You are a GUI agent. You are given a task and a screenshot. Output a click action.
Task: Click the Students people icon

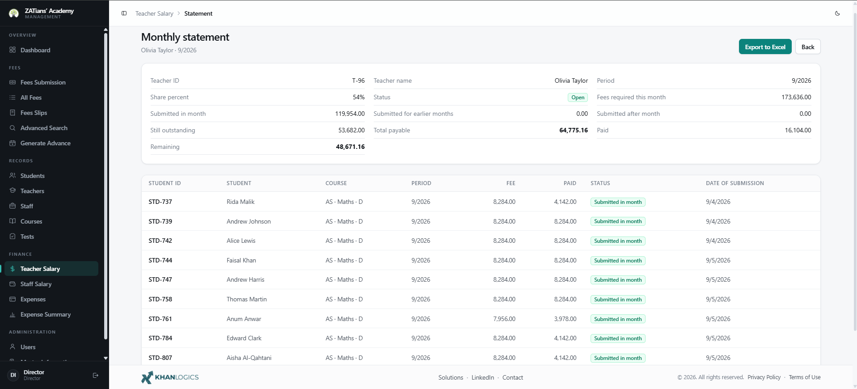tap(13, 176)
